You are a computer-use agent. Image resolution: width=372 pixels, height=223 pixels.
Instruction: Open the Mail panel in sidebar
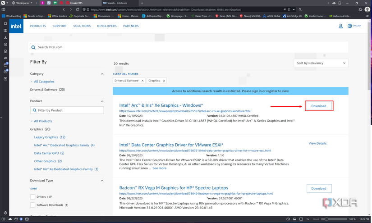(x=5, y=71)
